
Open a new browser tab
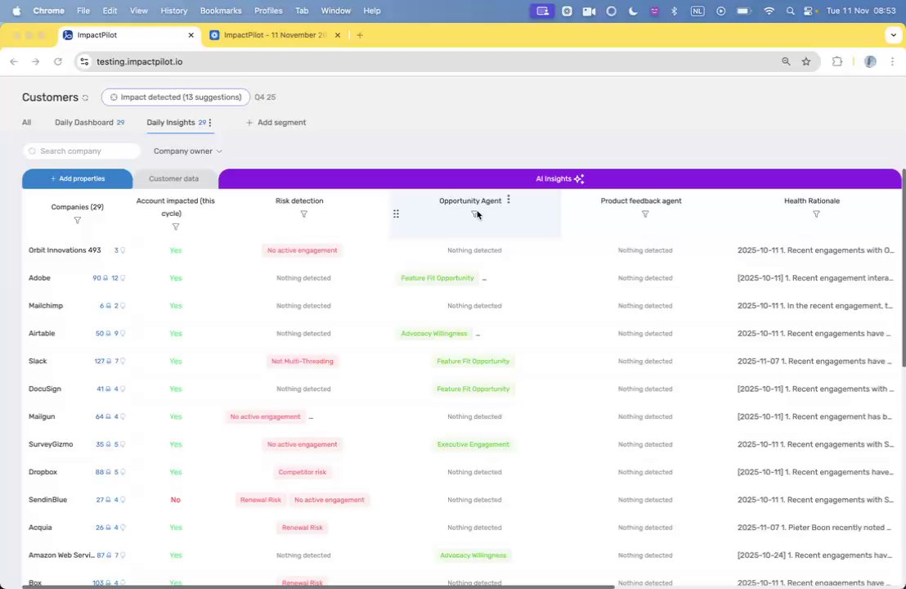[360, 35]
